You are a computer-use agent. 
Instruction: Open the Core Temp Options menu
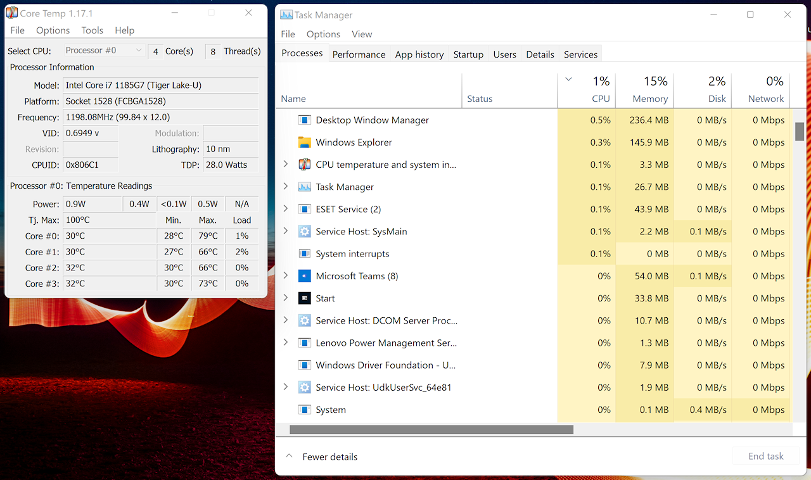point(53,30)
